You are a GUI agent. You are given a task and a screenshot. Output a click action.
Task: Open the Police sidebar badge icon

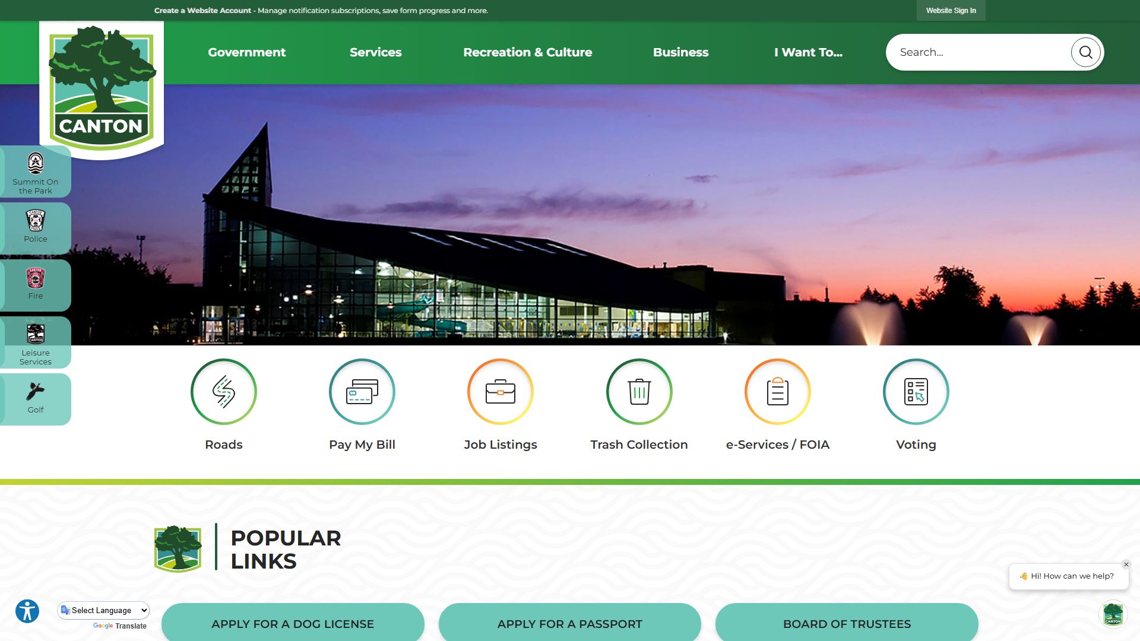click(35, 221)
